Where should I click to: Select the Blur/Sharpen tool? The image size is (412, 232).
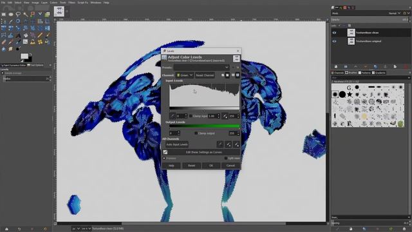(x=4, y=49)
